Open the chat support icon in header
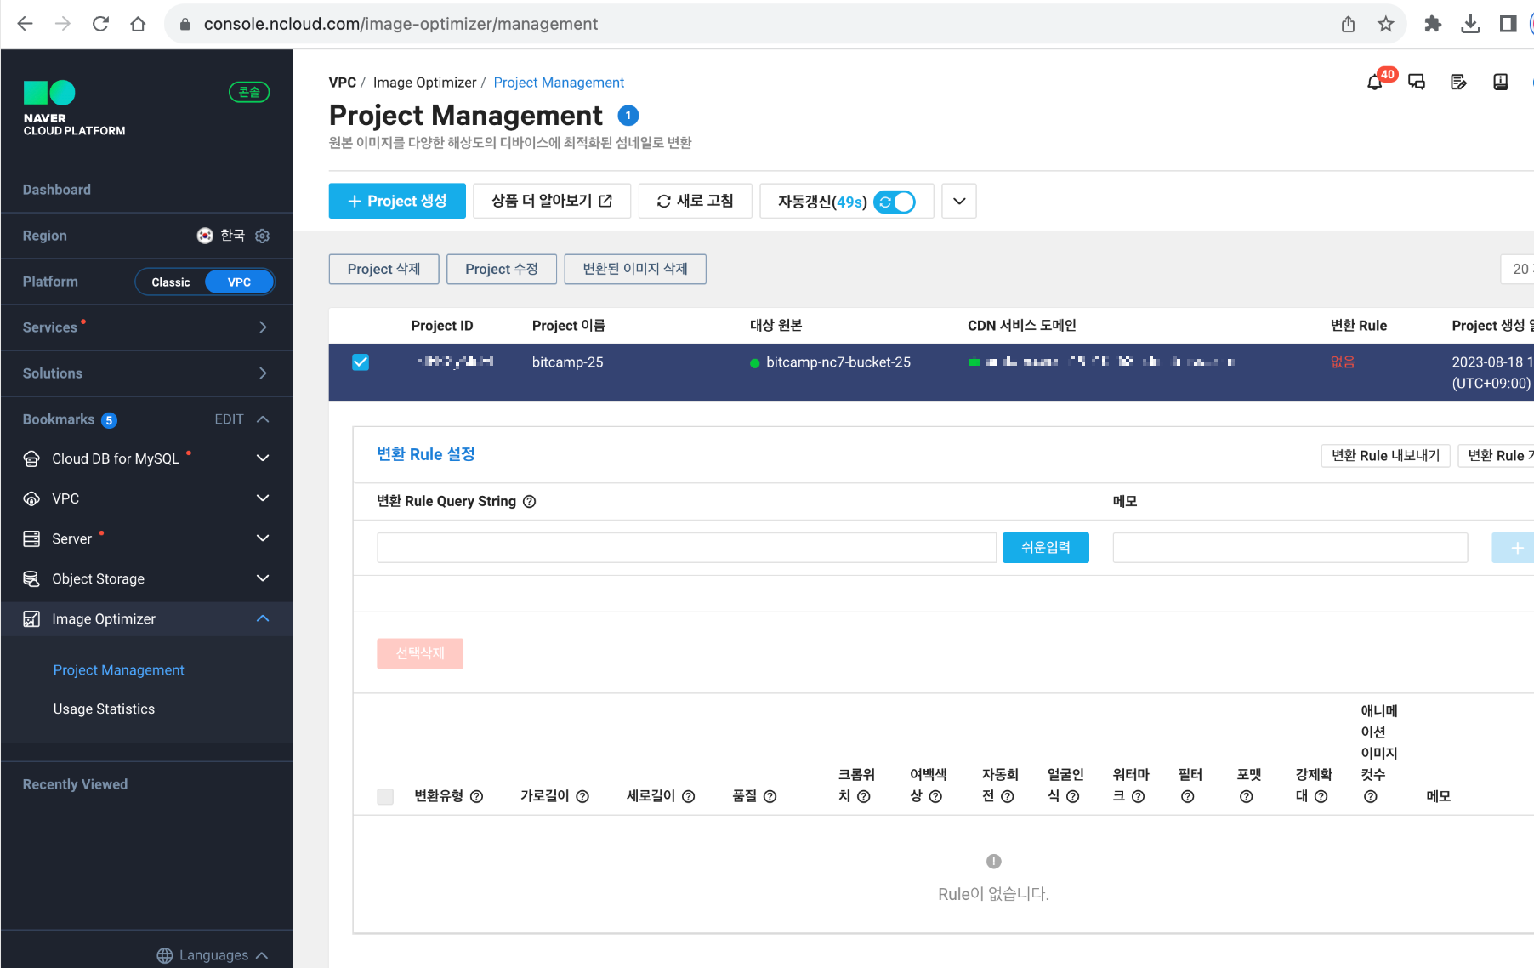The image size is (1534, 968). [x=1417, y=82]
